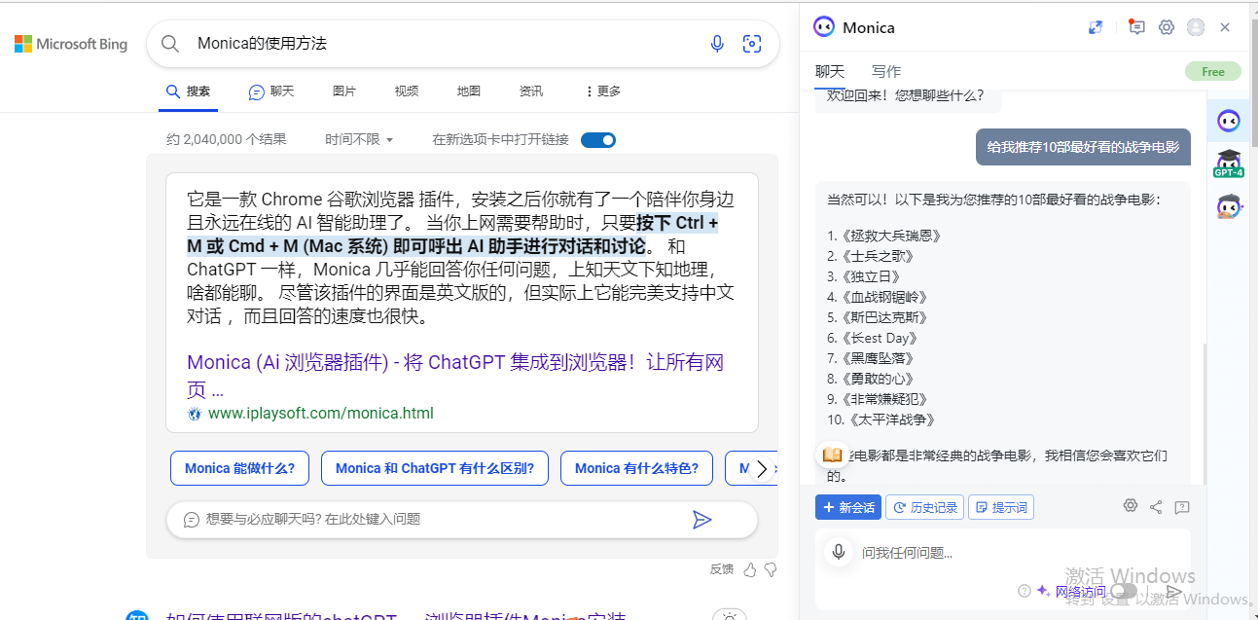Click Monica 和 ChatGPT 有什么区别? suggestion

point(435,468)
